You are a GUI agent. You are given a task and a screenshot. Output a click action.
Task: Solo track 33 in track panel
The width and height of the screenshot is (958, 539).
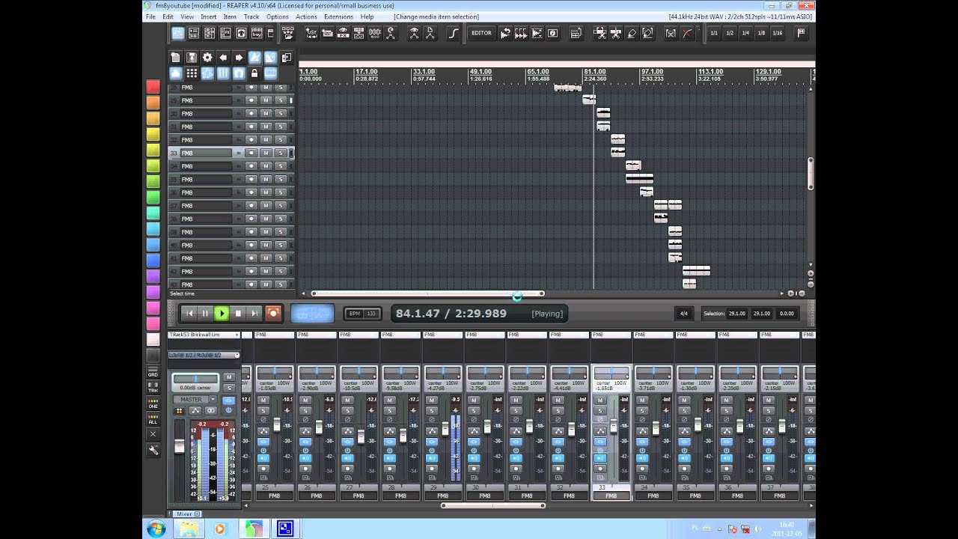[280, 153]
